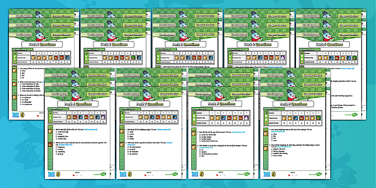Toggle a grey heart on Pack 9 footer
The image size is (376, 188).
(293, 175)
